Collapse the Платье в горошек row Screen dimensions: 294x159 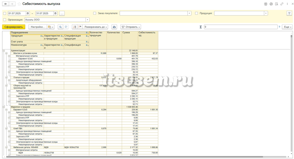point(6,78)
